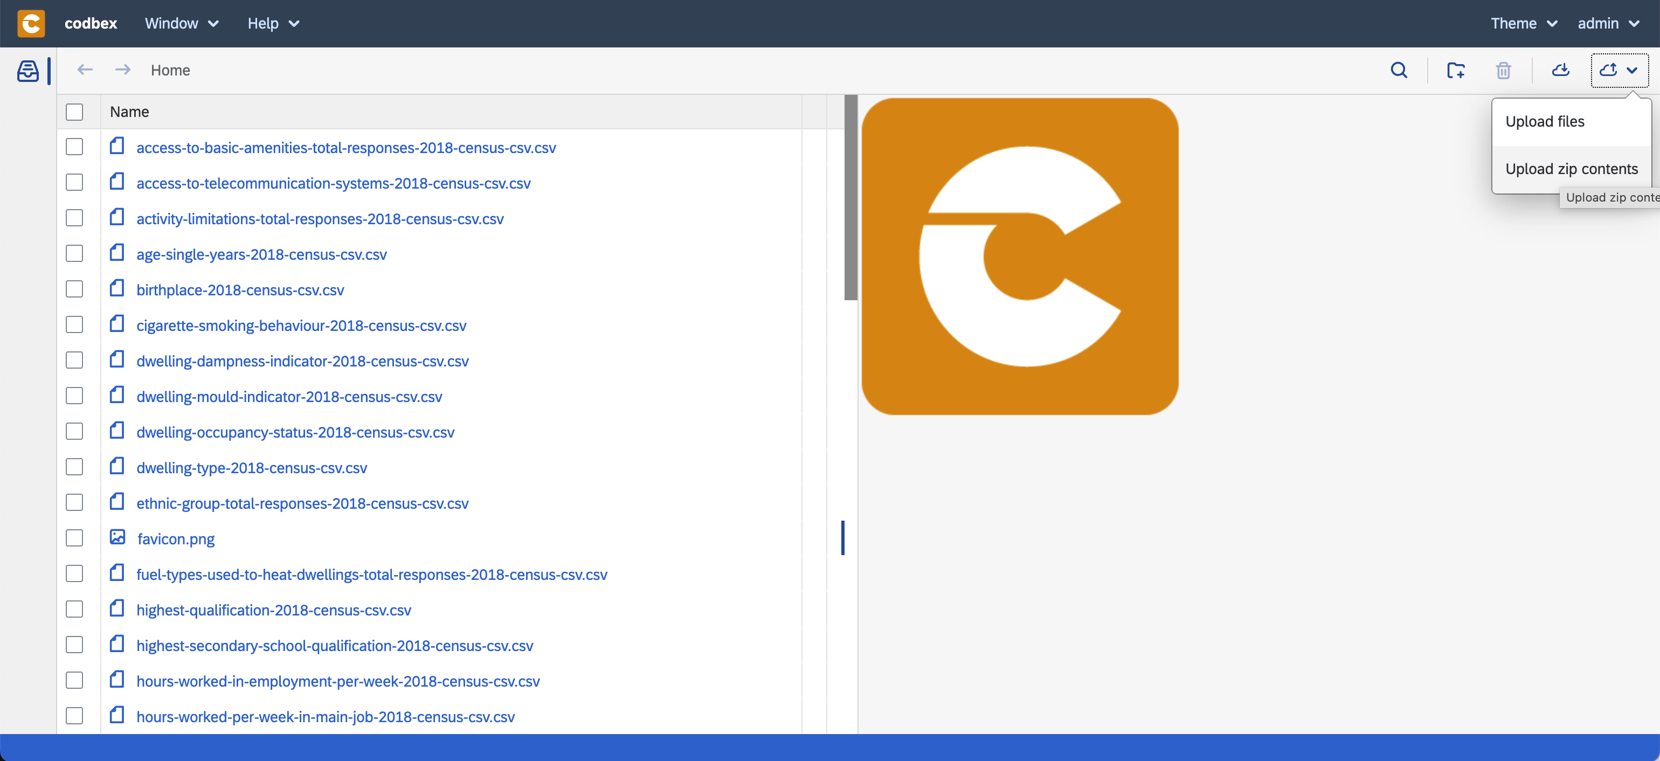
Task: Click the forward navigation arrow
Action: (122, 70)
